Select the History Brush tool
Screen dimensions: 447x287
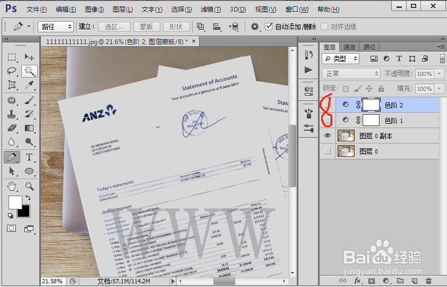tap(29, 114)
